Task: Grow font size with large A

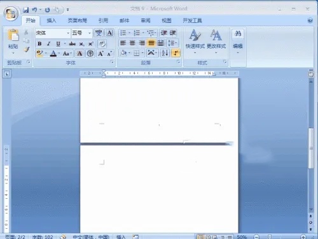Action: pos(100,54)
